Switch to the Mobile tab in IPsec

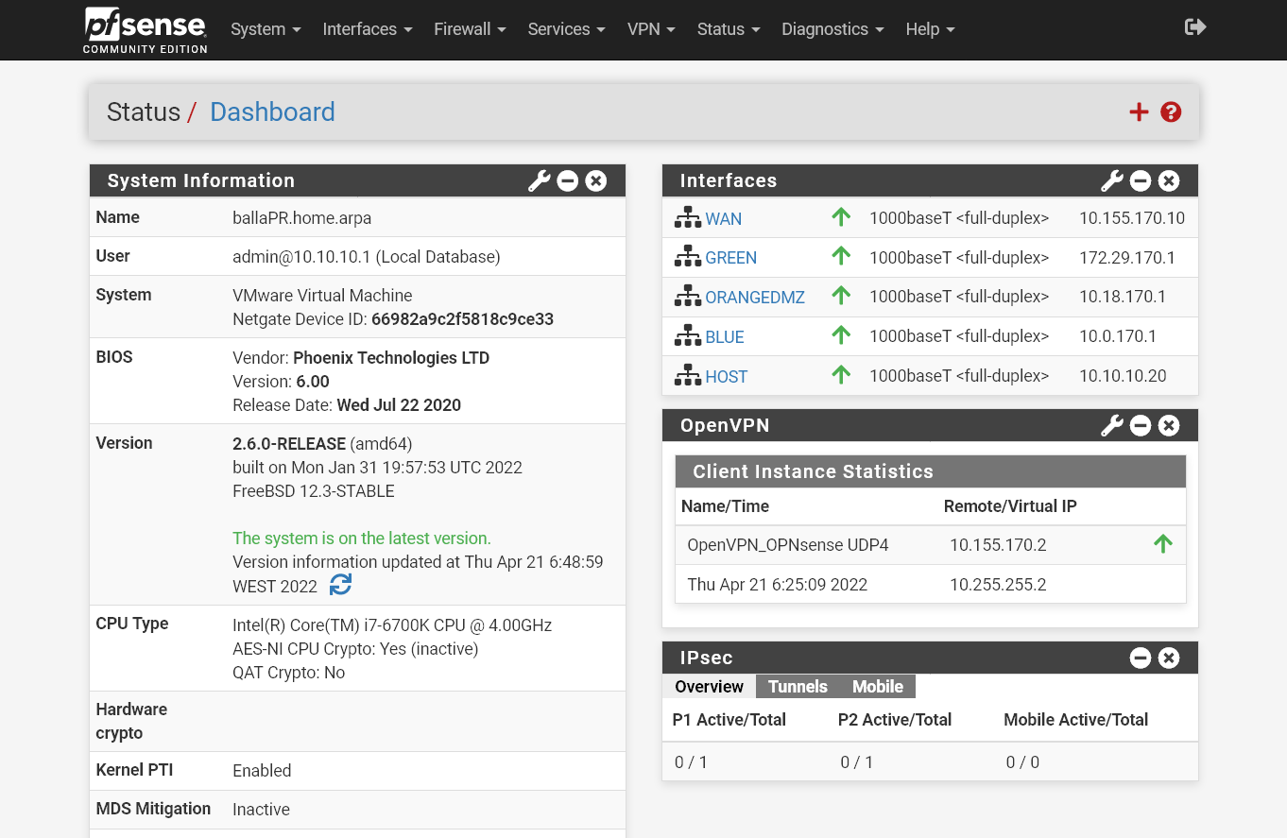click(x=876, y=687)
